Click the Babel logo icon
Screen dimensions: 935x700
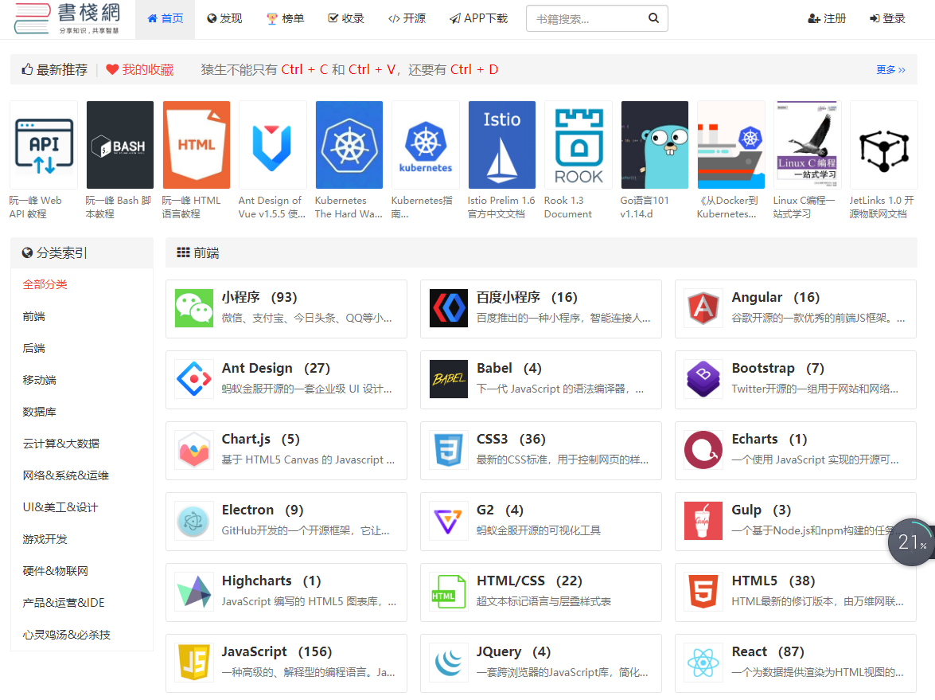449,379
